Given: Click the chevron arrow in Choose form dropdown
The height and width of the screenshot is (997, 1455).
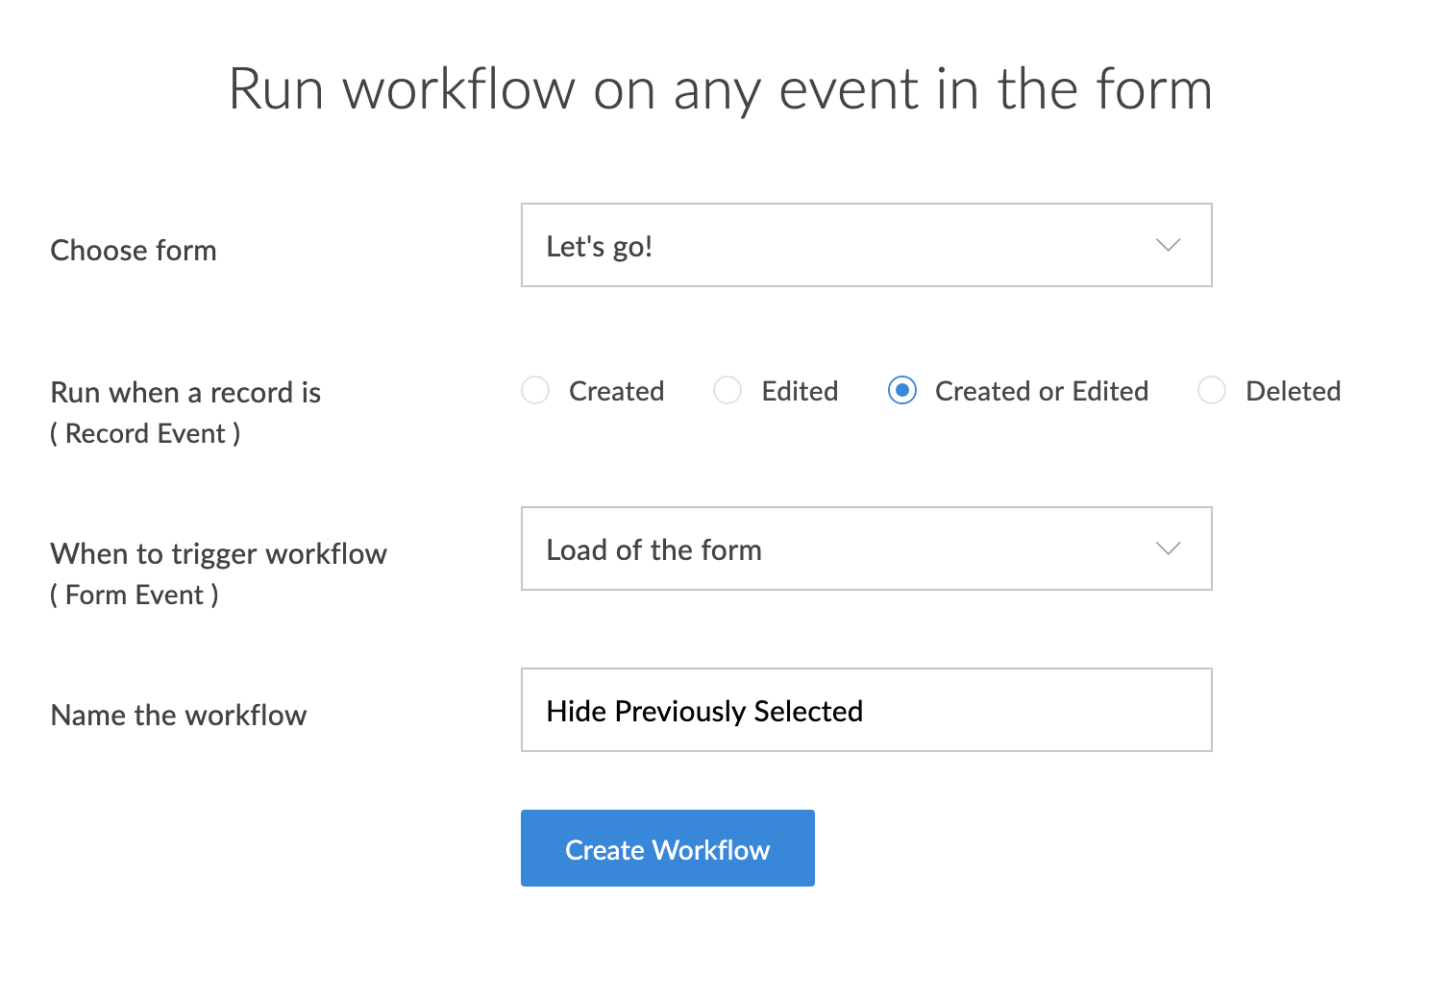Looking at the screenshot, I should coord(1168,245).
